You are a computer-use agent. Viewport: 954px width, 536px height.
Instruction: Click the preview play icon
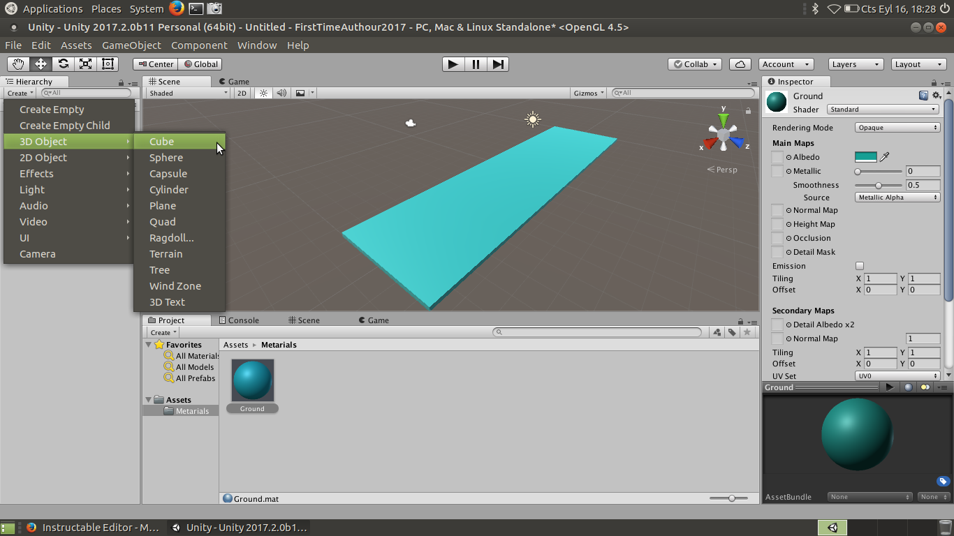[x=890, y=387]
